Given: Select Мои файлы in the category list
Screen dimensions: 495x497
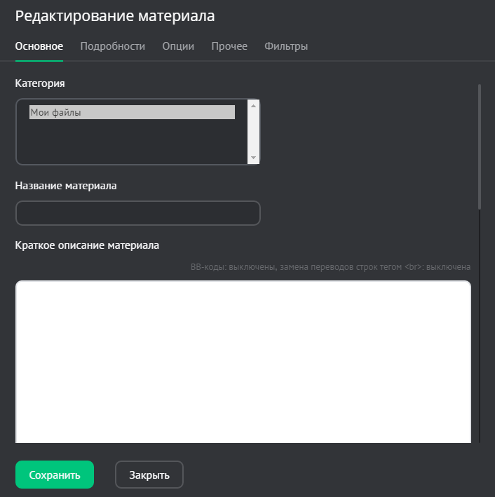Looking at the screenshot, I should click(132, 112).
